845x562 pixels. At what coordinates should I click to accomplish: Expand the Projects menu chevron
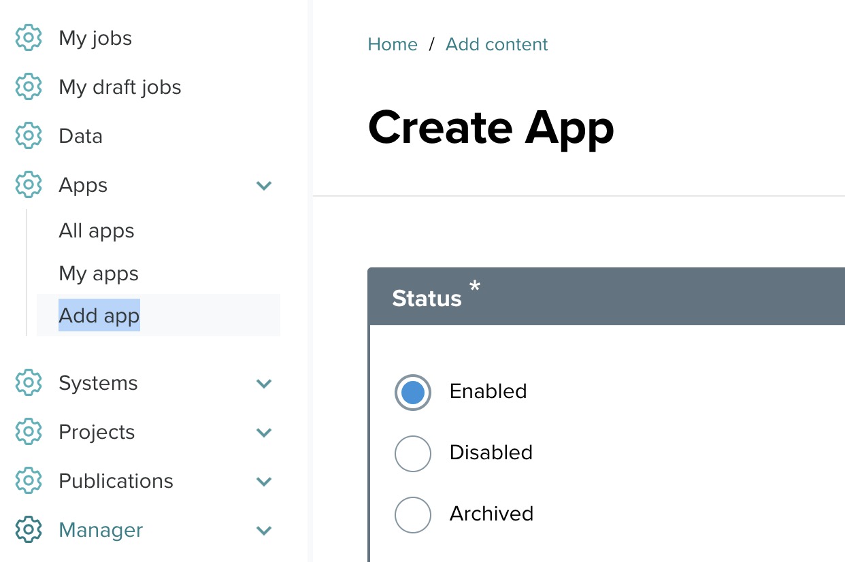(264, 433)
